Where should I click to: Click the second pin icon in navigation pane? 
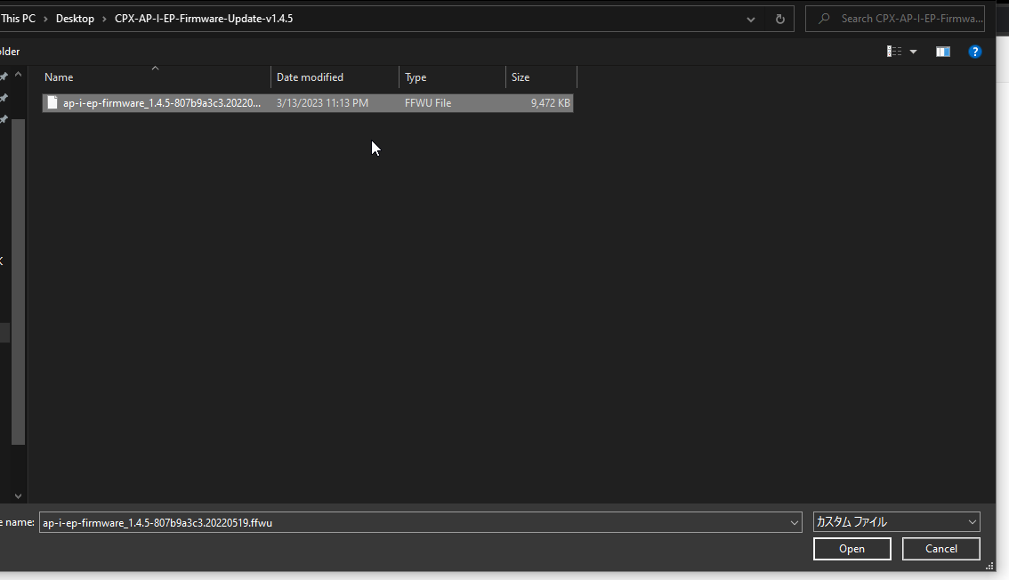click(4, 98)
